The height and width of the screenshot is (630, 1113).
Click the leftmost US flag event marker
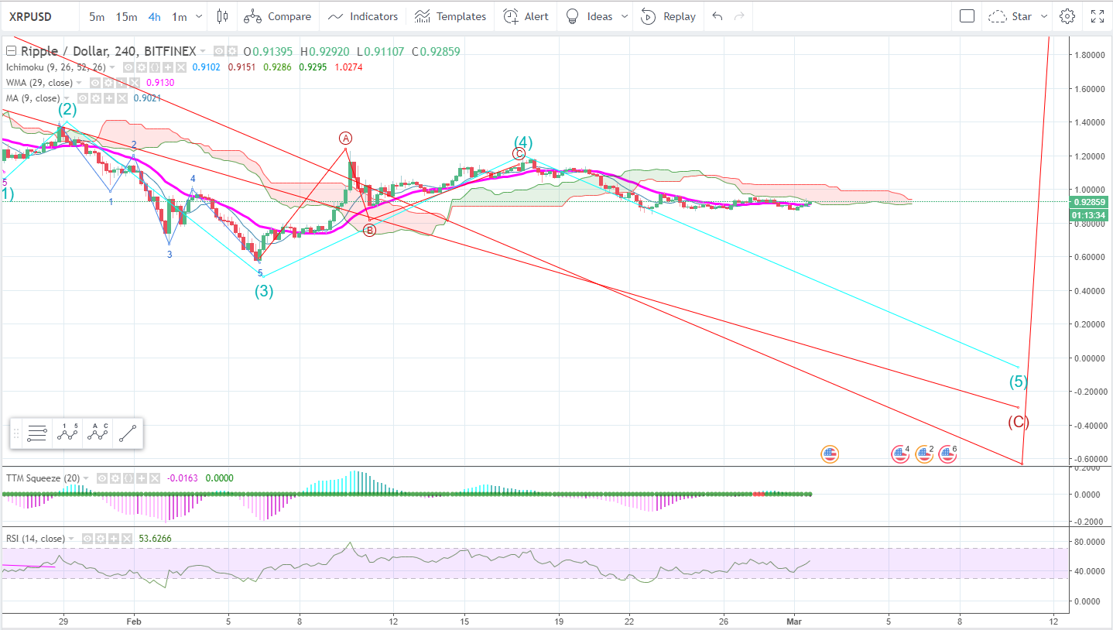[830, 454]
